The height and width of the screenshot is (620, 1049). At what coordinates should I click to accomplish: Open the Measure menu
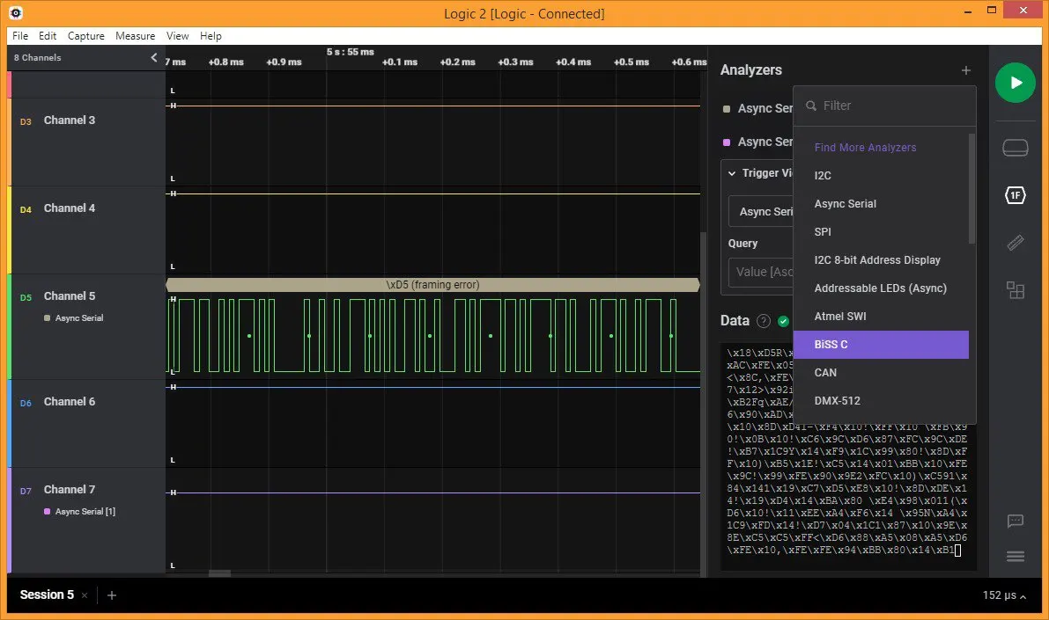tap(135, 36)
